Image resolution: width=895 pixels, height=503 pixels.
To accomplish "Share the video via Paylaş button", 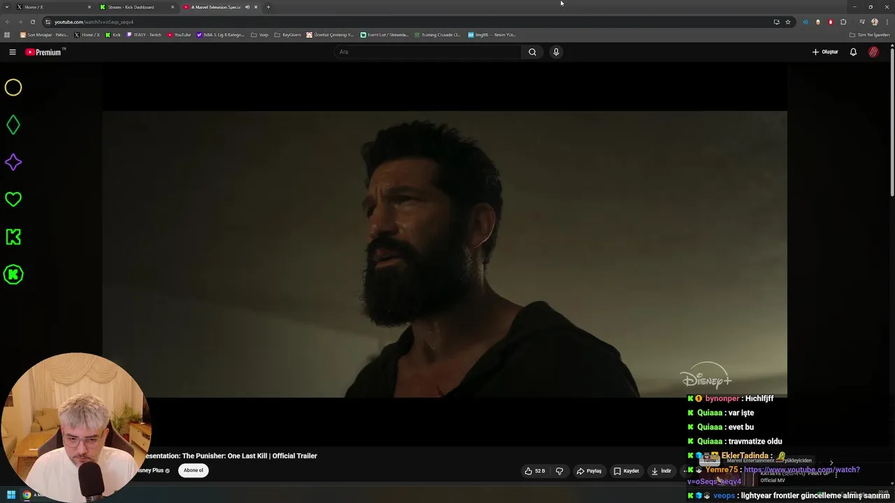I will pos(589,471).
